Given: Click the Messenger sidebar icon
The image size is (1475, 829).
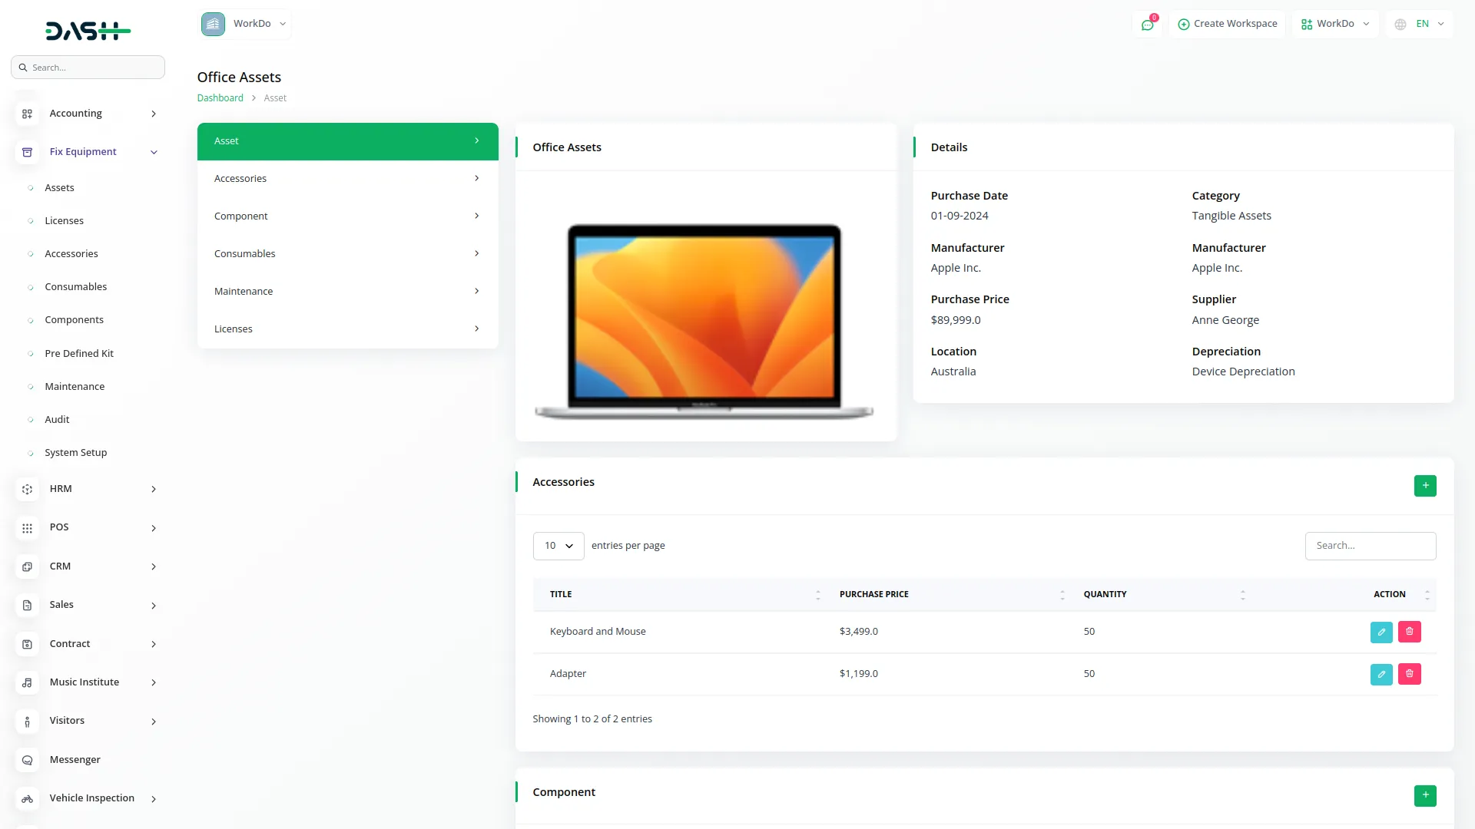Looking at the screenshot, I should 27,760.
